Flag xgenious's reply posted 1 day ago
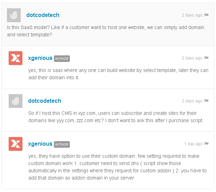216x192 pixels. point(206,144)
